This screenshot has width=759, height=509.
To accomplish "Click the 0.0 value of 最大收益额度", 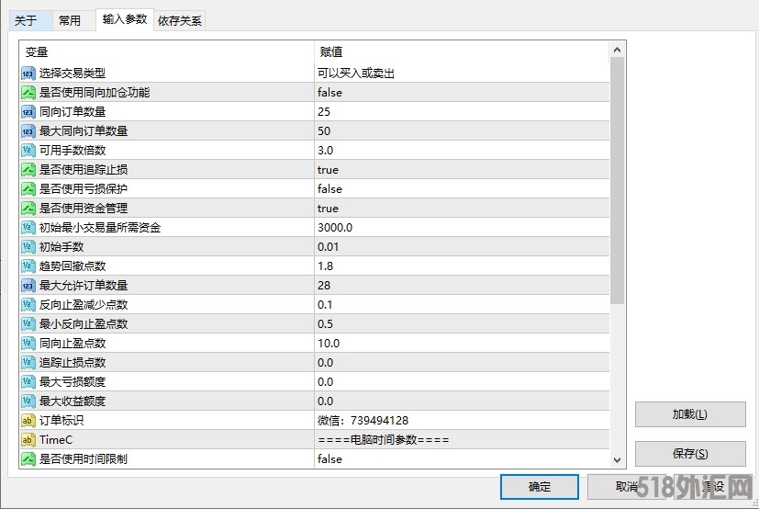I will [x=325, y=402].
